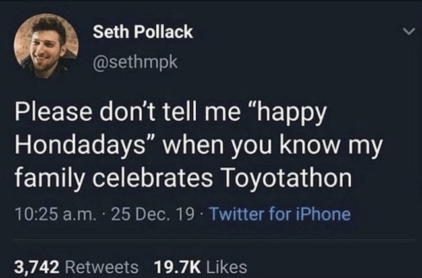Open the "Seth Pollack" display name
The height and width of the screenshot is (278, 422).
coord(142,32)
